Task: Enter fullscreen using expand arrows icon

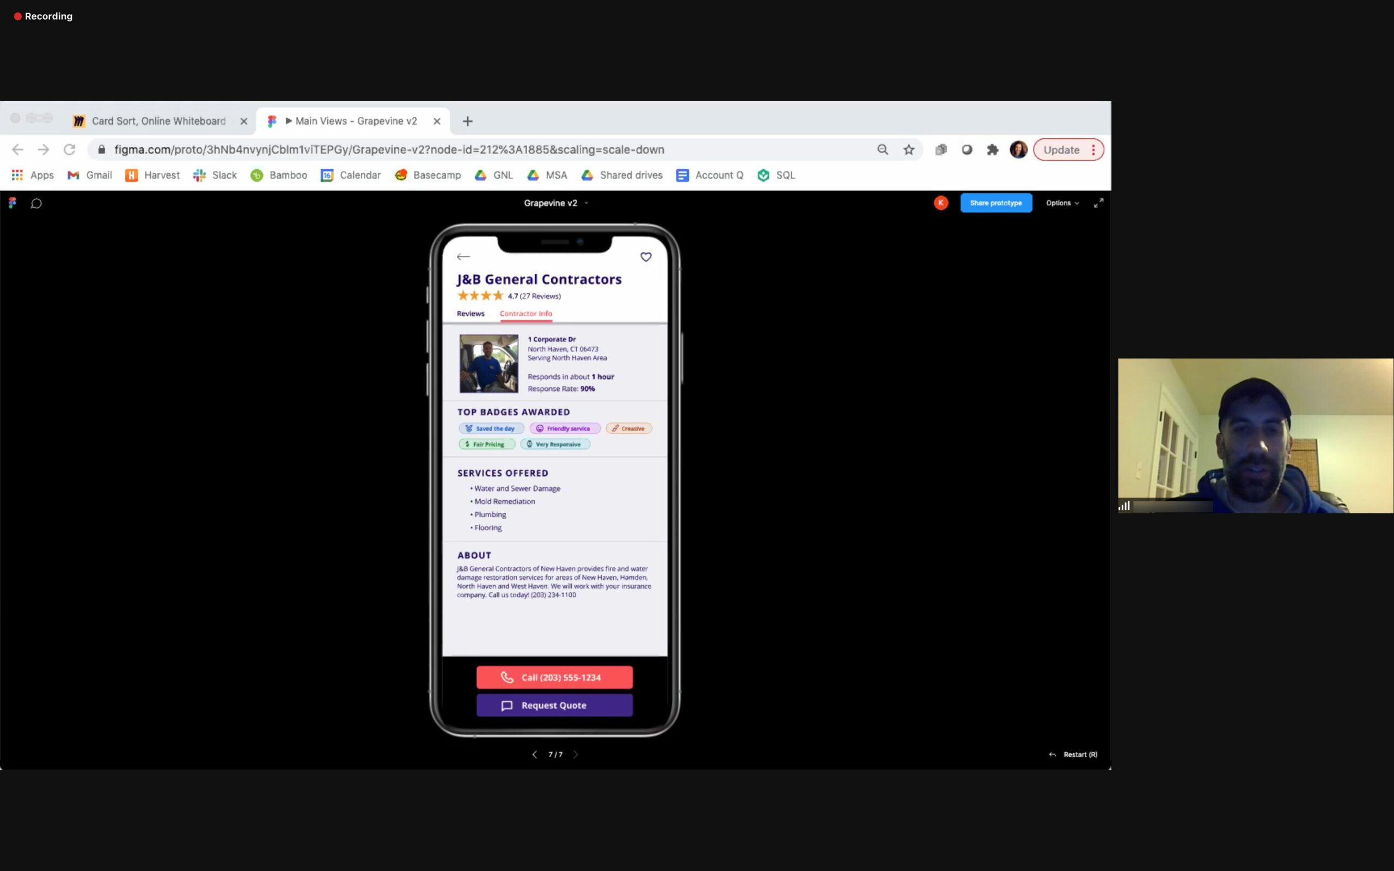Action: point(1098,203)
